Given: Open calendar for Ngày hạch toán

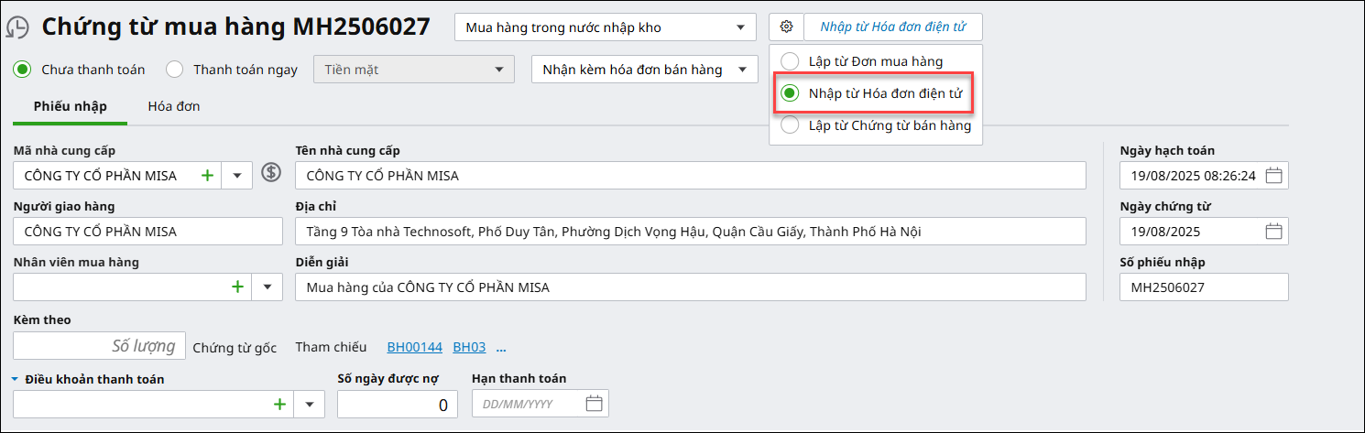Looking at the screenshot, I should (x=1273, y=175).
